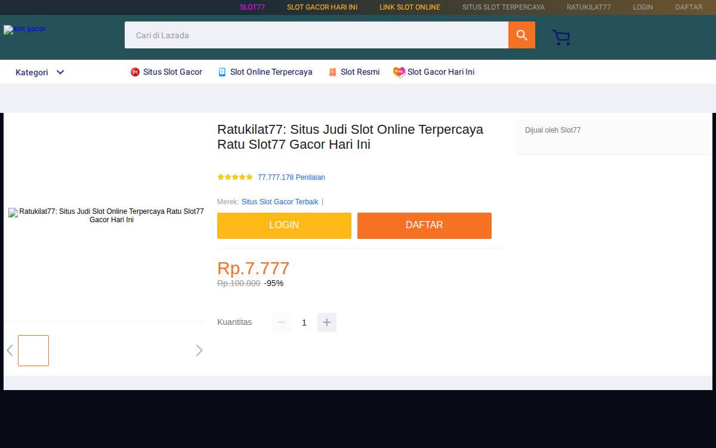The image size is (716, 448).
Task: Open the 77.777.178 Penilaian reviews link
Action: tap(291, 177)
